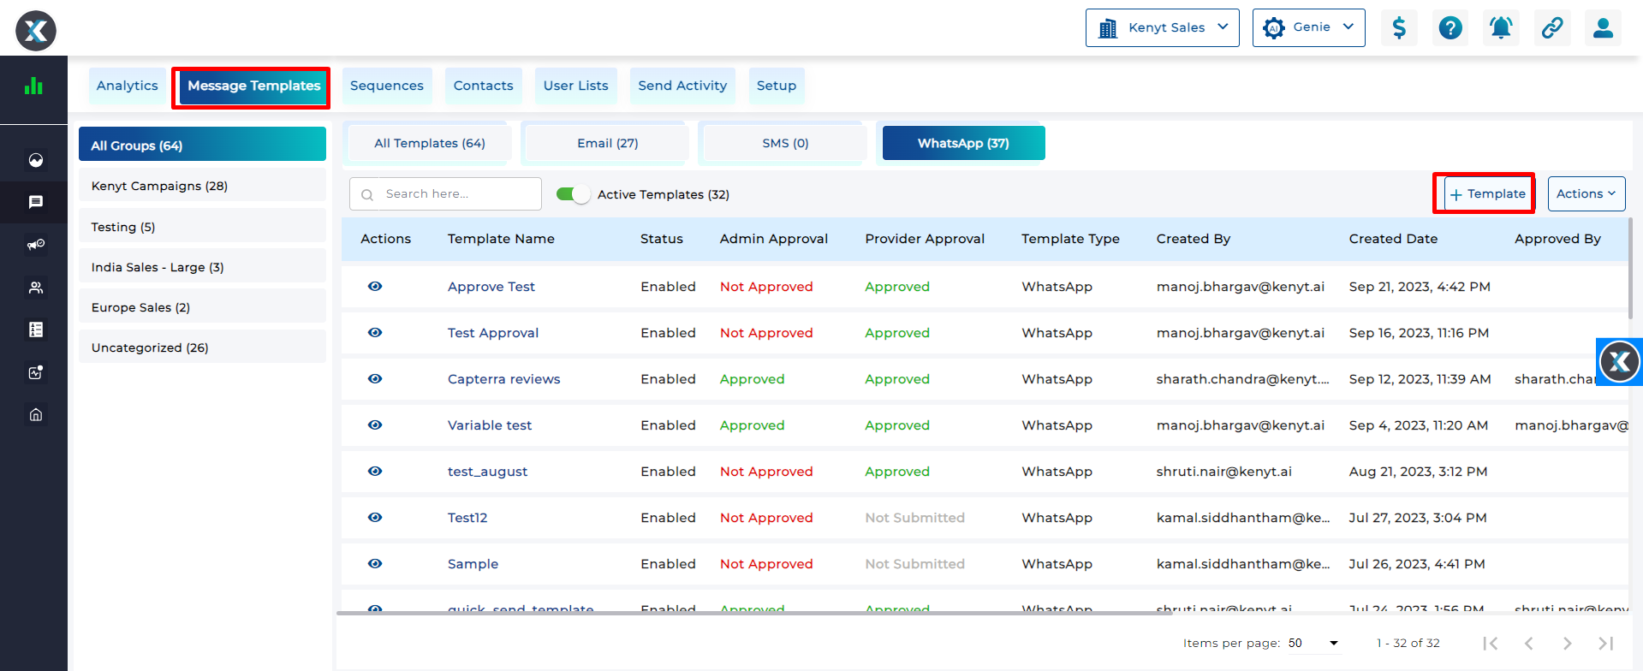Click the + Template button
Image resolution: width=1643 pixels, height=671 pixels.
coord(1488,194)
